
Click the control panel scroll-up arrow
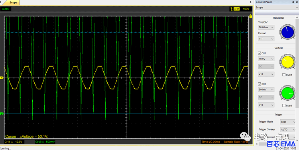pos(297,18)
